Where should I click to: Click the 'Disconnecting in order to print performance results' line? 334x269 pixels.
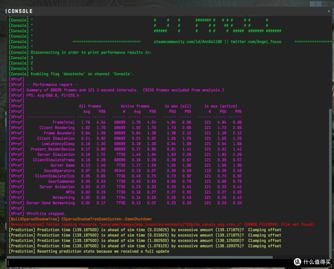click(x=80, y=52)
